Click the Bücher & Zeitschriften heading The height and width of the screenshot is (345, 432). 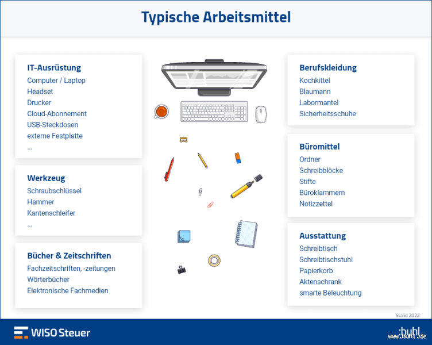pos(69,256)
